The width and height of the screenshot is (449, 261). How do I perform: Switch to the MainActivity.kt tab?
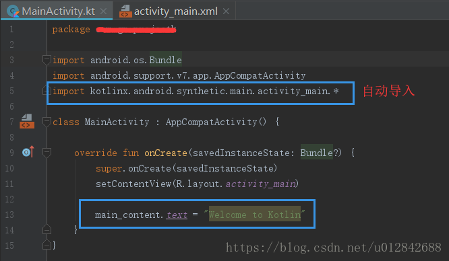coord(57,11)
